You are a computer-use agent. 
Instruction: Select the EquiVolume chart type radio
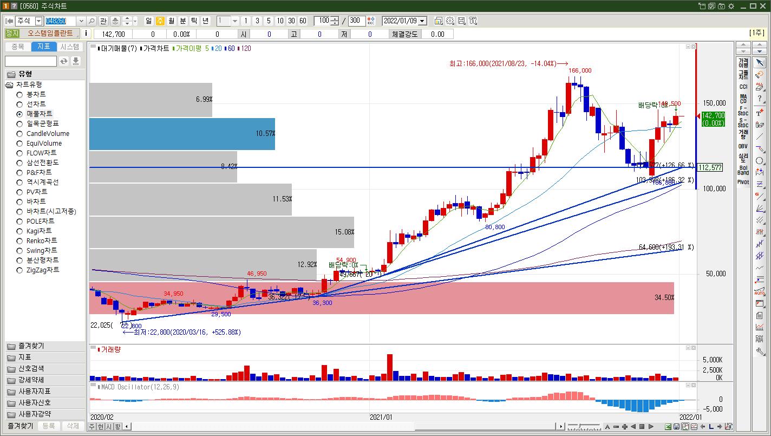click(19, 143)
